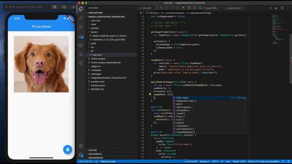Expand the build folder
This screenshot has width=292, height=164.
click(93, 43)
